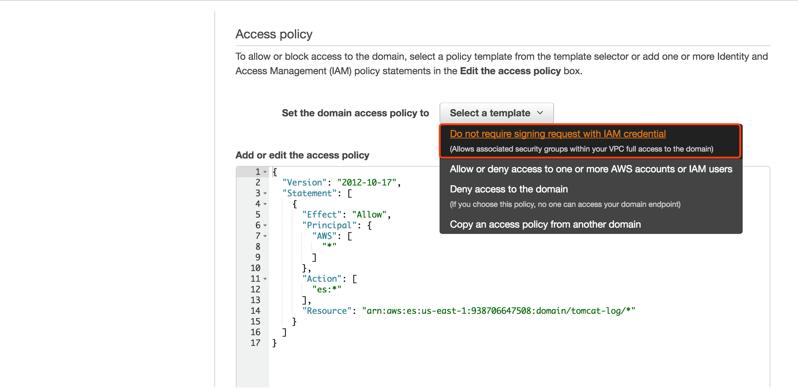Viewport: 798px width, 388px height.
Task: Click the Resource ARN string in editor
Action: 498,311
